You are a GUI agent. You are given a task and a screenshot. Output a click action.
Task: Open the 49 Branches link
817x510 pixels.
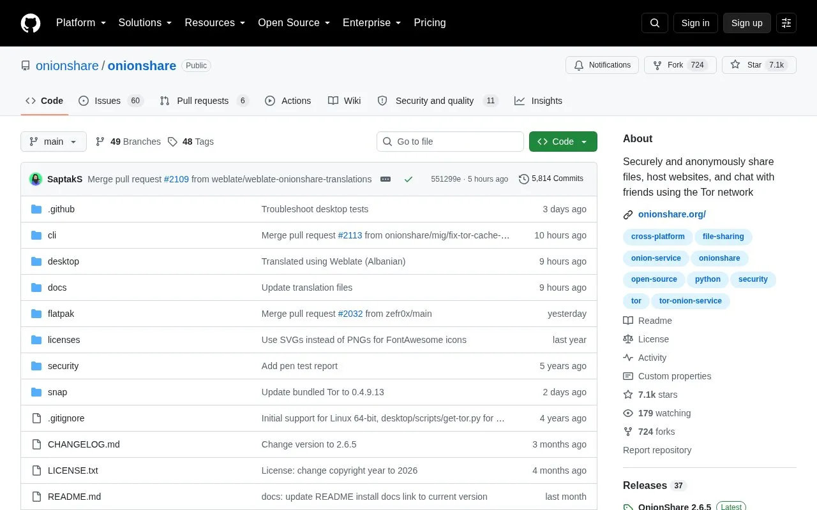point(128,142)
